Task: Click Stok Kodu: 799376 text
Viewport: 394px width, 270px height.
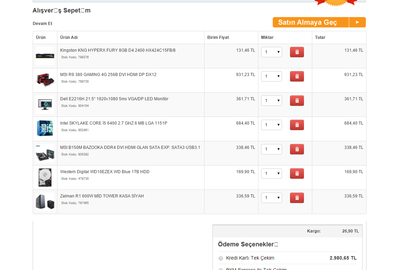Action: click(75, 57)
